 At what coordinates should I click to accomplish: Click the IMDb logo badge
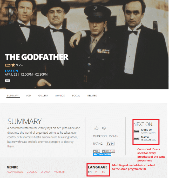coord(8,65)
